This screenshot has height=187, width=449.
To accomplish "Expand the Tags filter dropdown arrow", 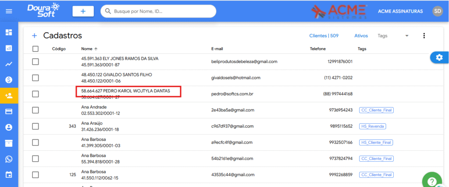I will pyautogui.click(x=406, y=36).
